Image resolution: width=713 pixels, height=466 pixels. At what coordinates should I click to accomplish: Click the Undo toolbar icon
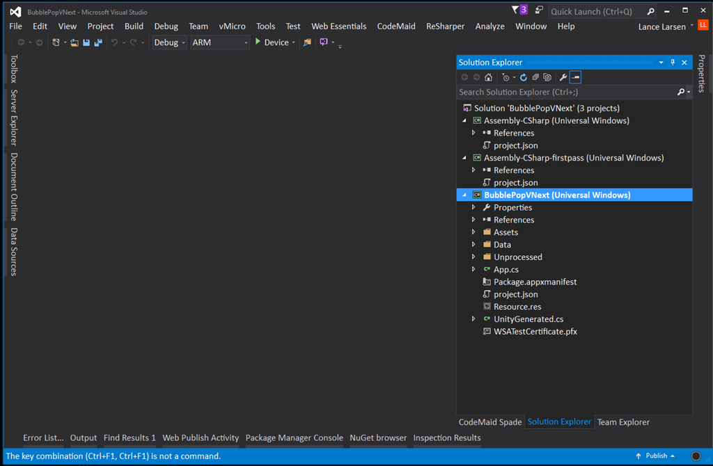click(x=114, y=42)
